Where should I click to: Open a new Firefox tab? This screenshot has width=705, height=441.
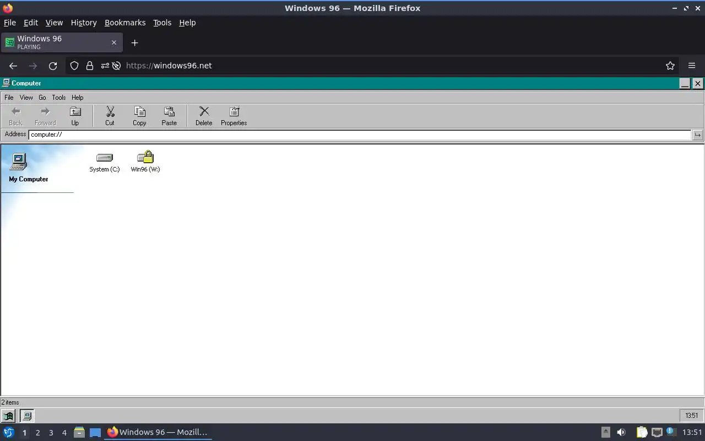pos(134,42)
